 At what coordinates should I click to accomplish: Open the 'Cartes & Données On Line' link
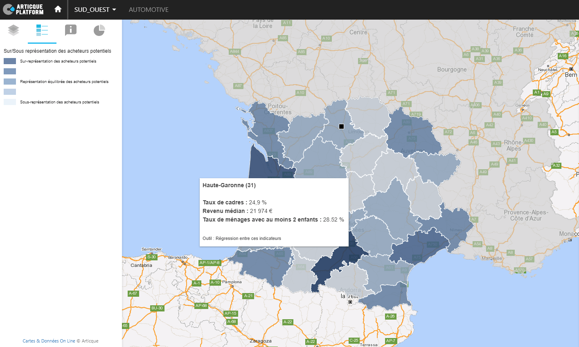pyautogui.click(x=49, y=341)
